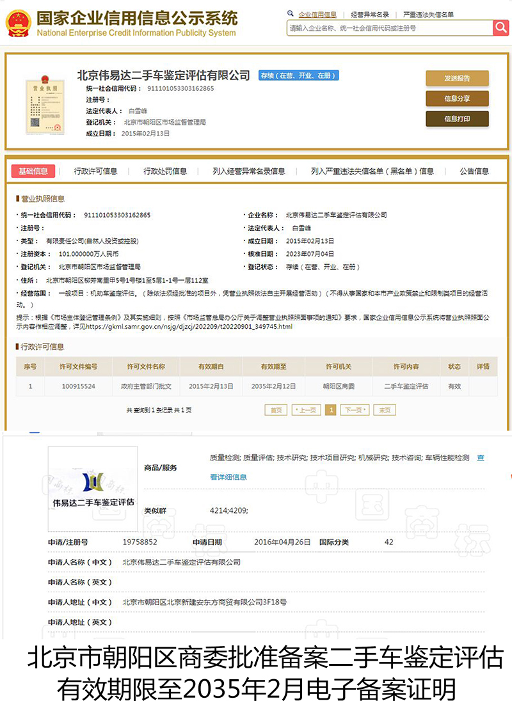512x724 pixels.
Task: Focus the enterprise name search field
Action: (x=390, y=28)
